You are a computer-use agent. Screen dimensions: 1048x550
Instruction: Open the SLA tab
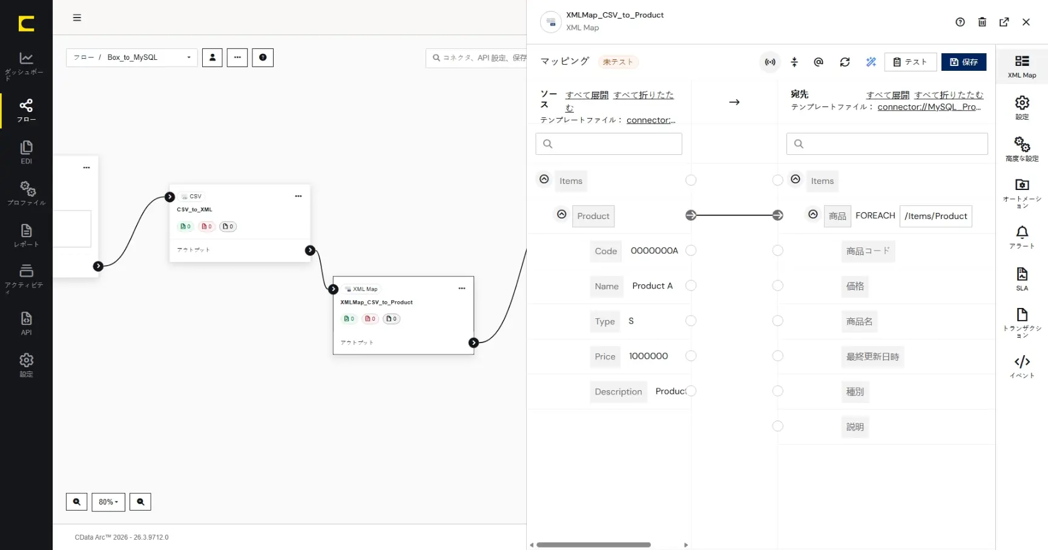pos(1022,279)
